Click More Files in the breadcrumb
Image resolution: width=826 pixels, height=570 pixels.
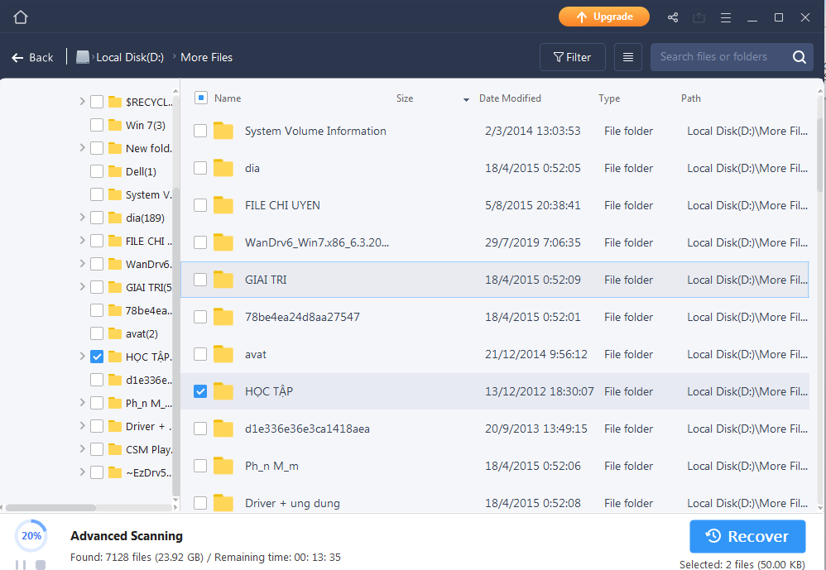[206, 57]
